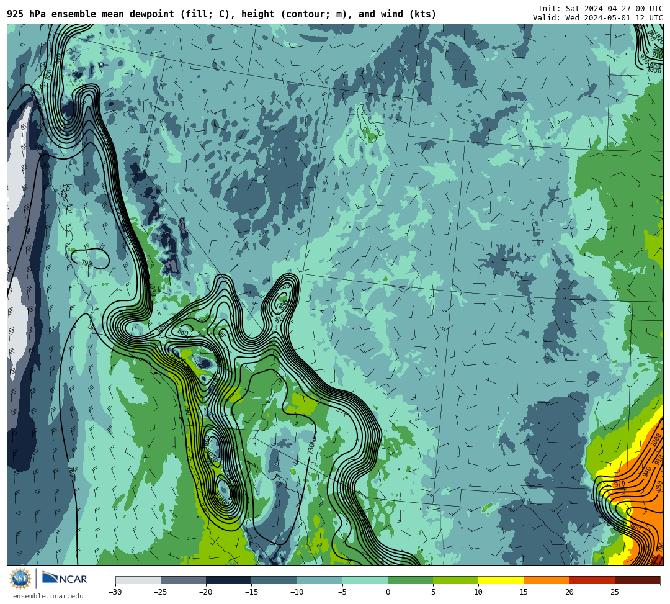Click the yellow 10 to 15 colorbar segment

click(x=501, y=580)
